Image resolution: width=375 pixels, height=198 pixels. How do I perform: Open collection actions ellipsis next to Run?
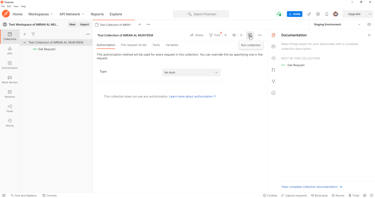260,35
